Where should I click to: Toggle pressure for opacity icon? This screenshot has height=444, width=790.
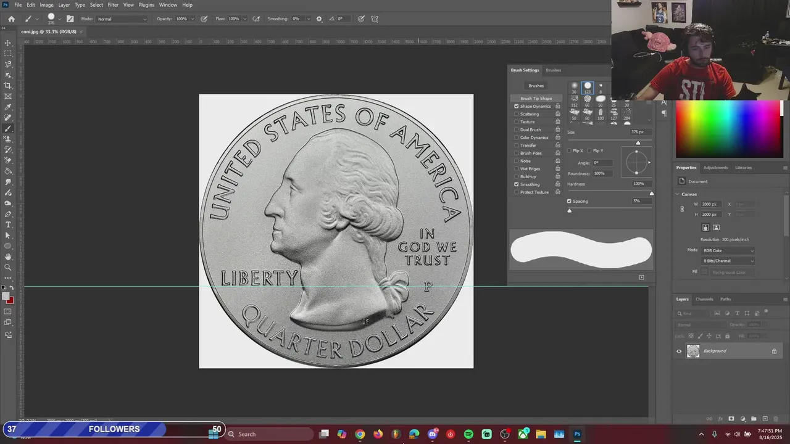click(204, 19)
